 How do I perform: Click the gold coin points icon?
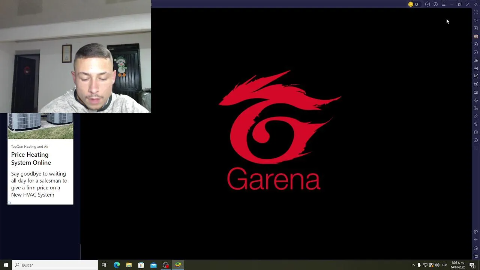point(411,4)
